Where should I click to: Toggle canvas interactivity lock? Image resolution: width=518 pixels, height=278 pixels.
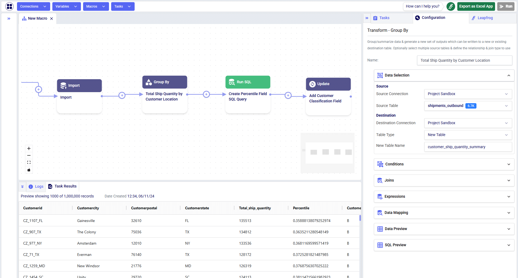pyautogui.click(x=29, y=170)
